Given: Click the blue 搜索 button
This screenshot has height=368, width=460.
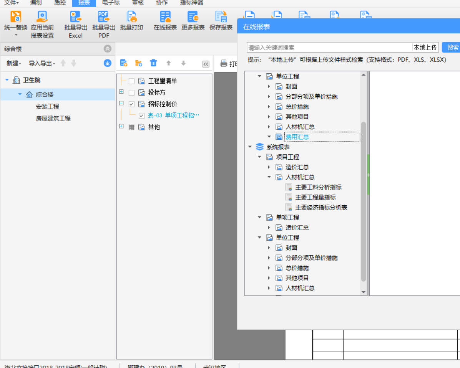Looking at the screenshot, I should click(x=452, y=48).
